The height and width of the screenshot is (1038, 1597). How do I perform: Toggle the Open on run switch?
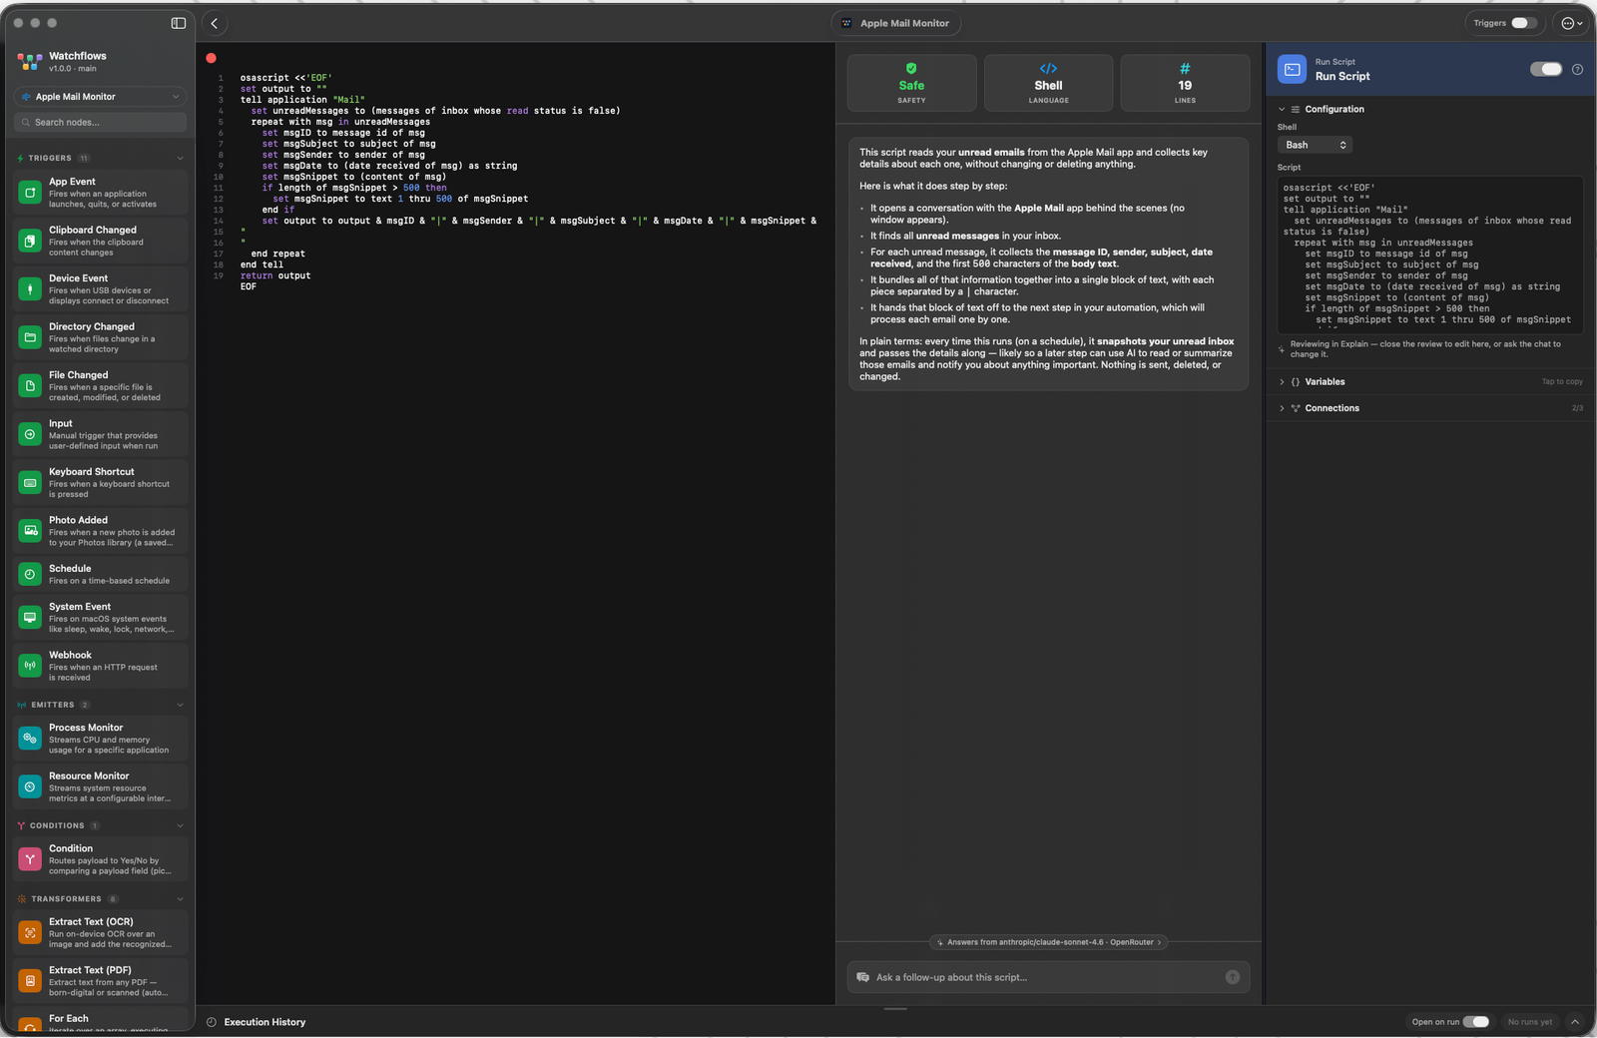pyautogui.click(x=1476, y=1022)
